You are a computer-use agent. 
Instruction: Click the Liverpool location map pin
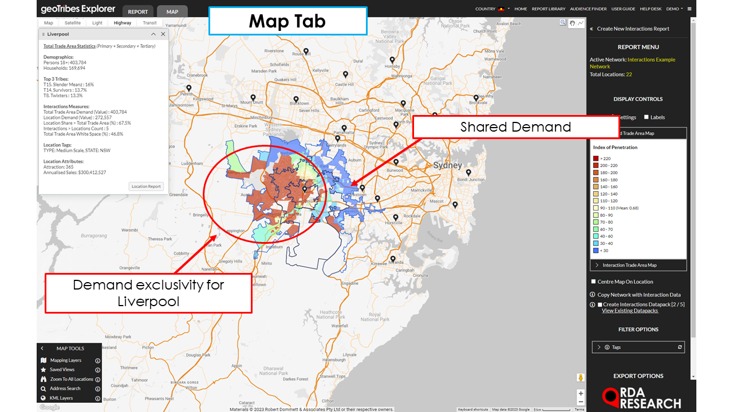(x=305, y=189)
